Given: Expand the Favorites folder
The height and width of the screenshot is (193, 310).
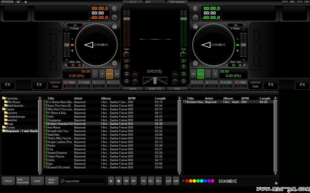Looking at the screenshot, I should click(10, 99).
